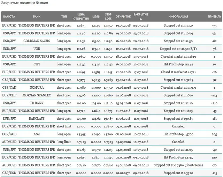Click target price 1.3055
The image size is (223, 177).
[x=96, y=80]
